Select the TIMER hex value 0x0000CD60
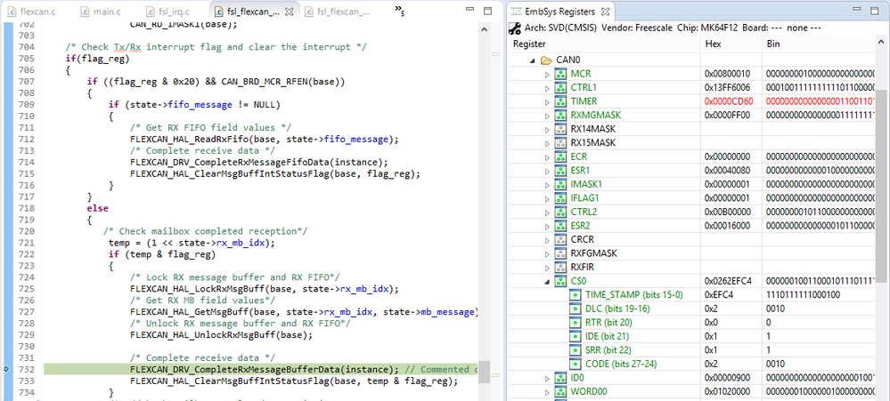The width and height of the screenshot is (890, 401). [727, 102]
